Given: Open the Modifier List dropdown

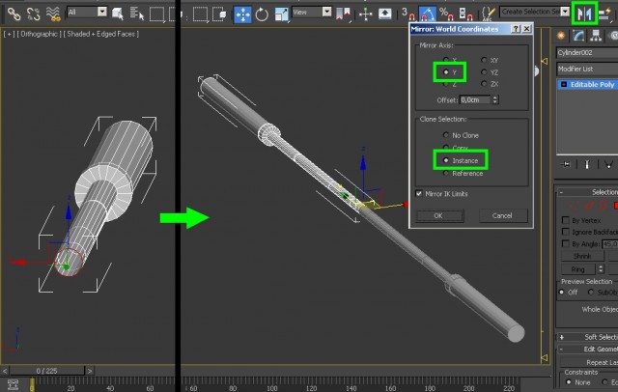Looking at the screenshot, I should pos(587,69).
